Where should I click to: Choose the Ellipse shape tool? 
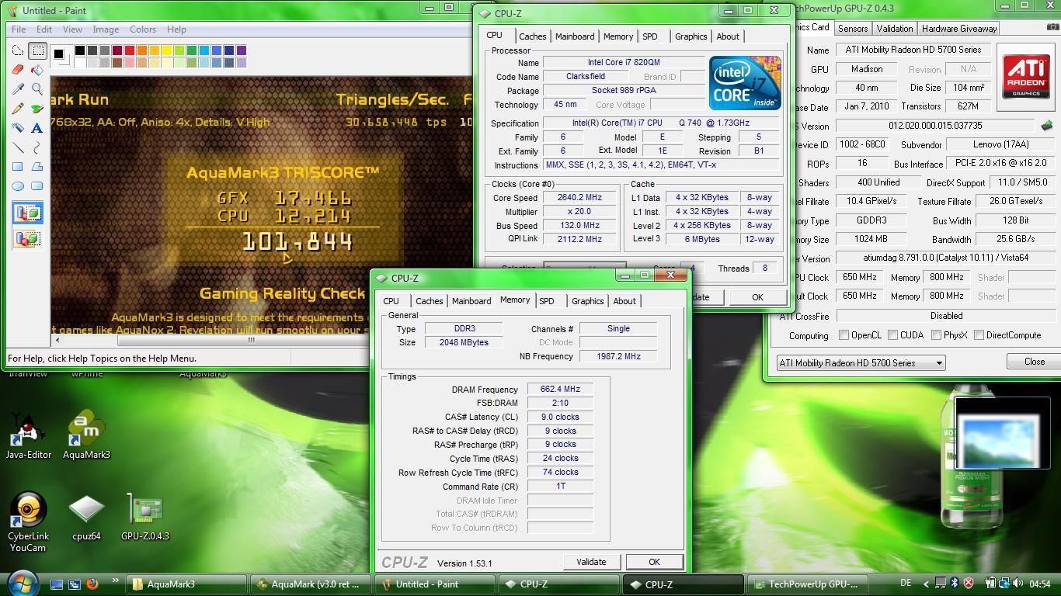[18, 186]
